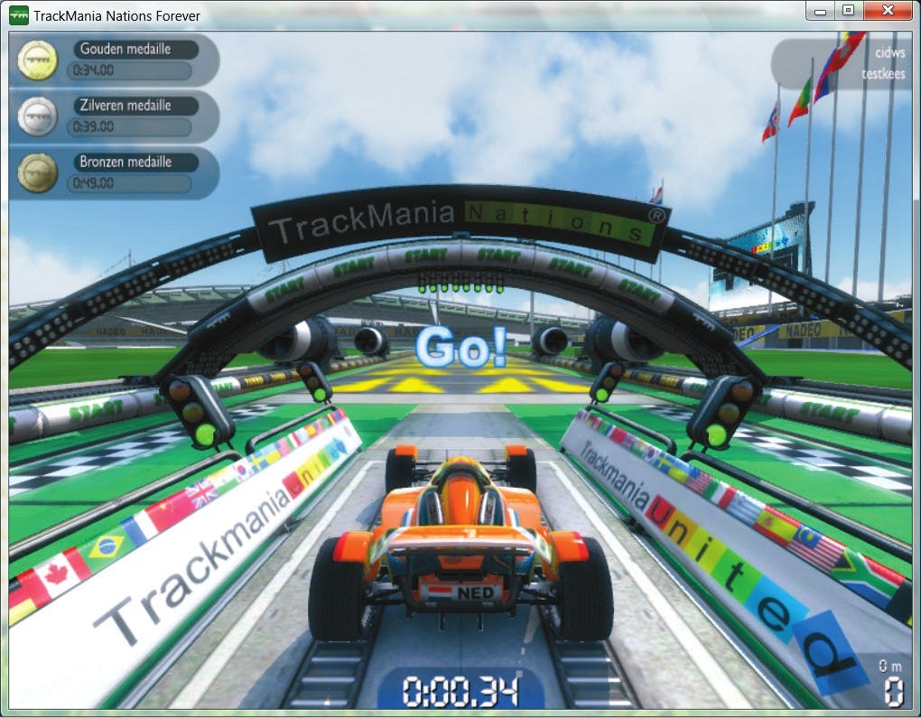Click the 'Go!' start message
The height and width of the screenshot is (718, 921).
coord(461,347)
